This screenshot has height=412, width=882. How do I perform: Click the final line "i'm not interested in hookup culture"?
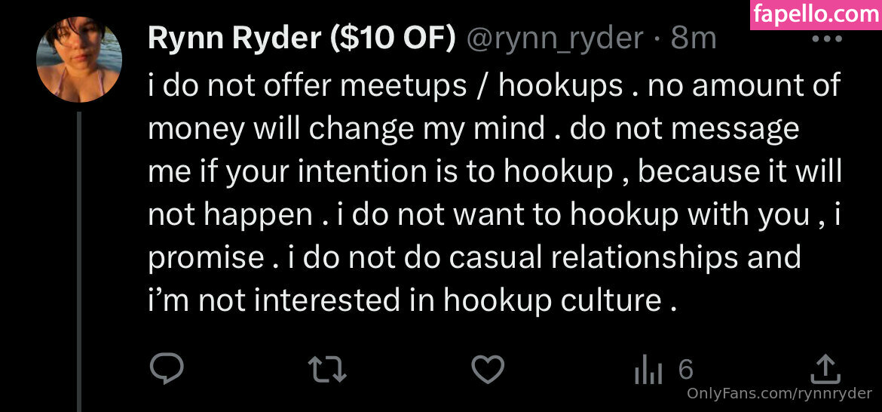point(412,301)
